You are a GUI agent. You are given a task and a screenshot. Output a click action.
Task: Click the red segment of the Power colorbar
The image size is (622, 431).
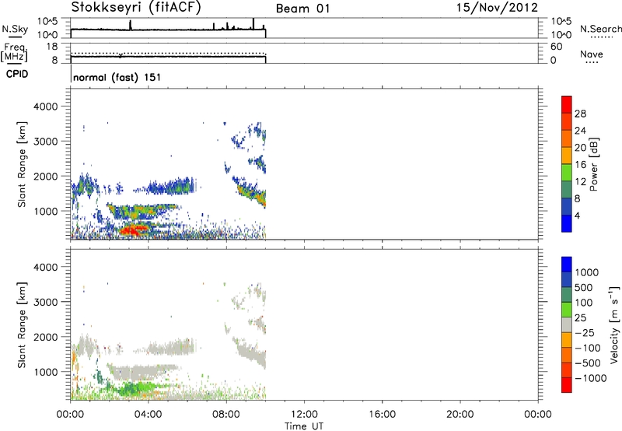567,105
